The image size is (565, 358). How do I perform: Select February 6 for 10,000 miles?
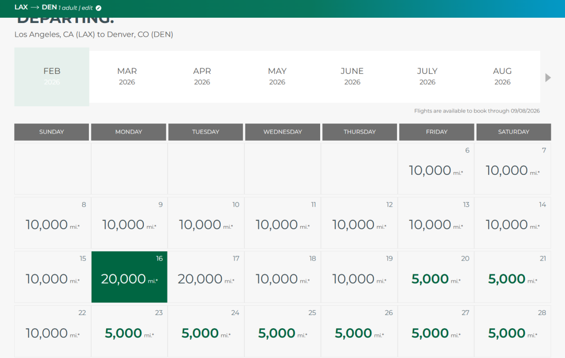pyautogui.click(x=436, y=169)
